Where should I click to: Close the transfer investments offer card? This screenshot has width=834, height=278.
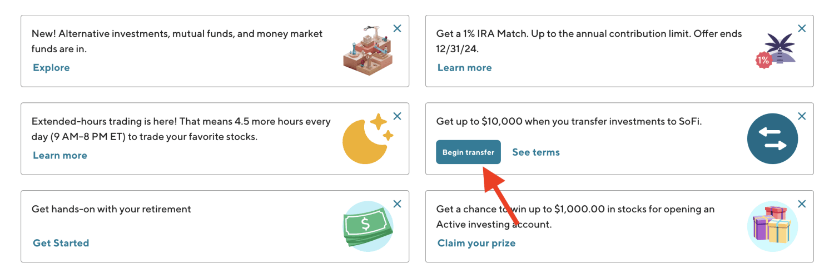tap(802, 116)
